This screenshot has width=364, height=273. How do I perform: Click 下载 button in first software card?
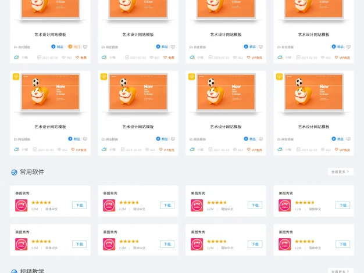80,205
